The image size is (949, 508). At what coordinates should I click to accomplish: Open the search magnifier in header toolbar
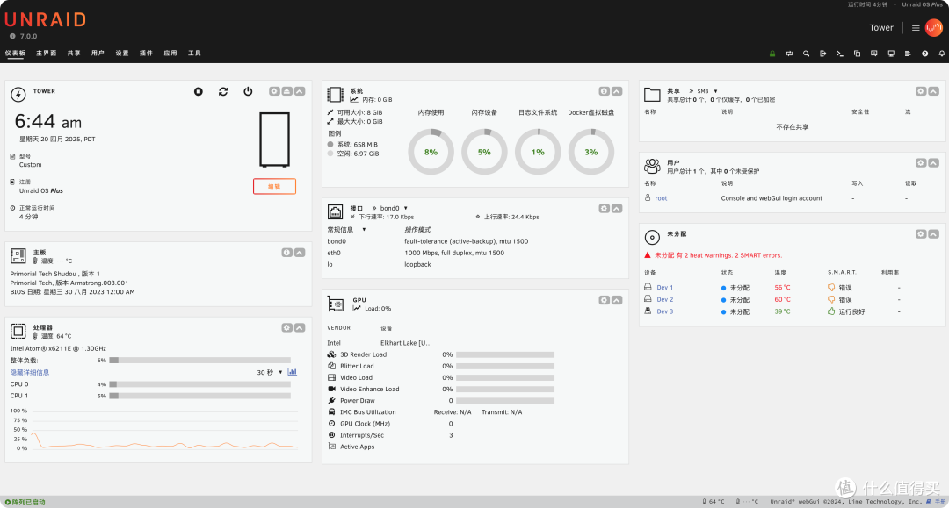(806, 54)
